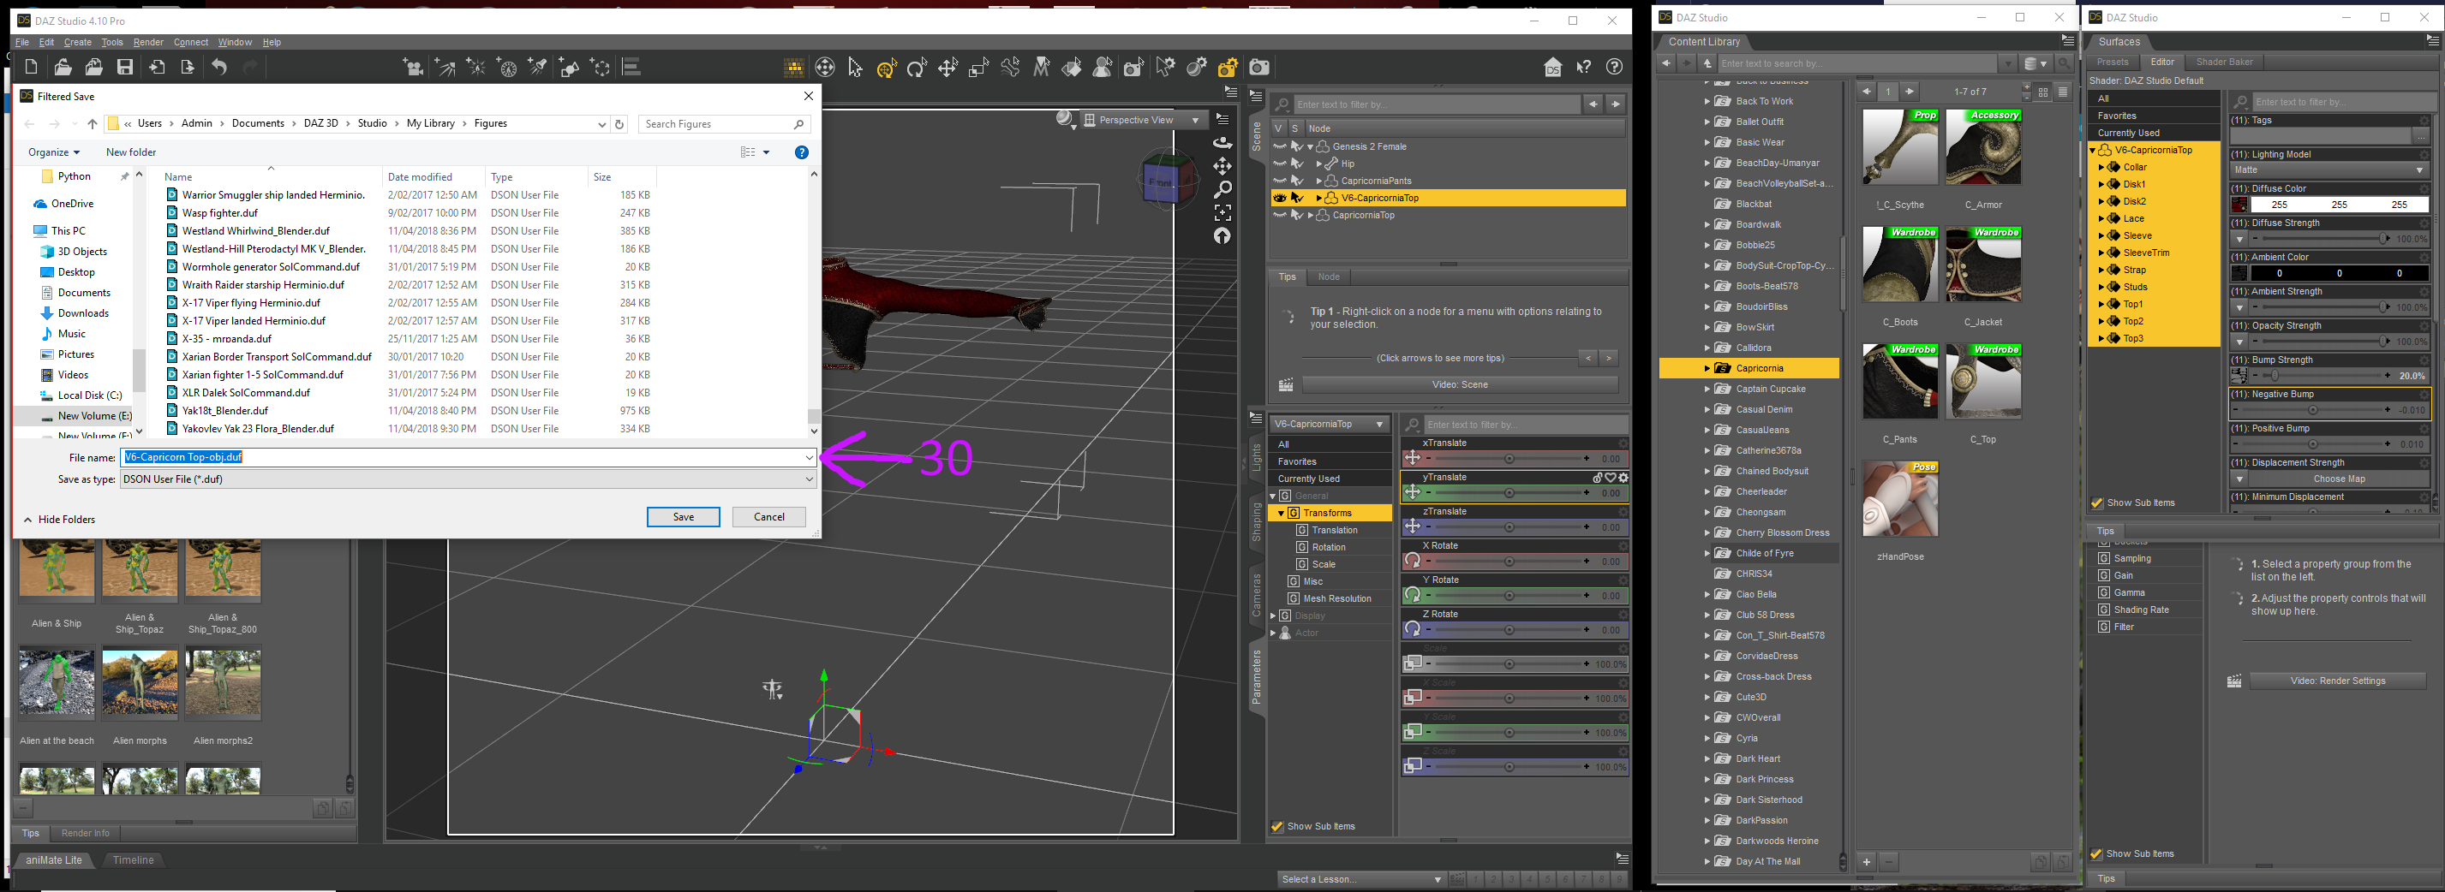Toggle visibility eye for V6-CapricorniaTop node
The width and height of the screenshot is (2445, 892).
click(1279, 198)
